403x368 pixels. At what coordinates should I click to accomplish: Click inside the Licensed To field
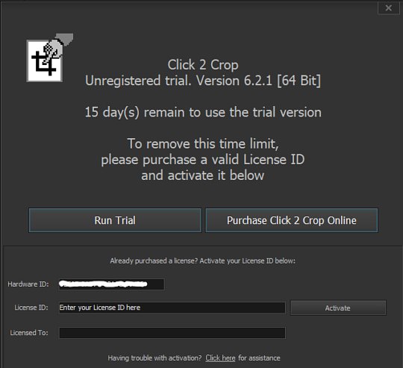point(172,333)
